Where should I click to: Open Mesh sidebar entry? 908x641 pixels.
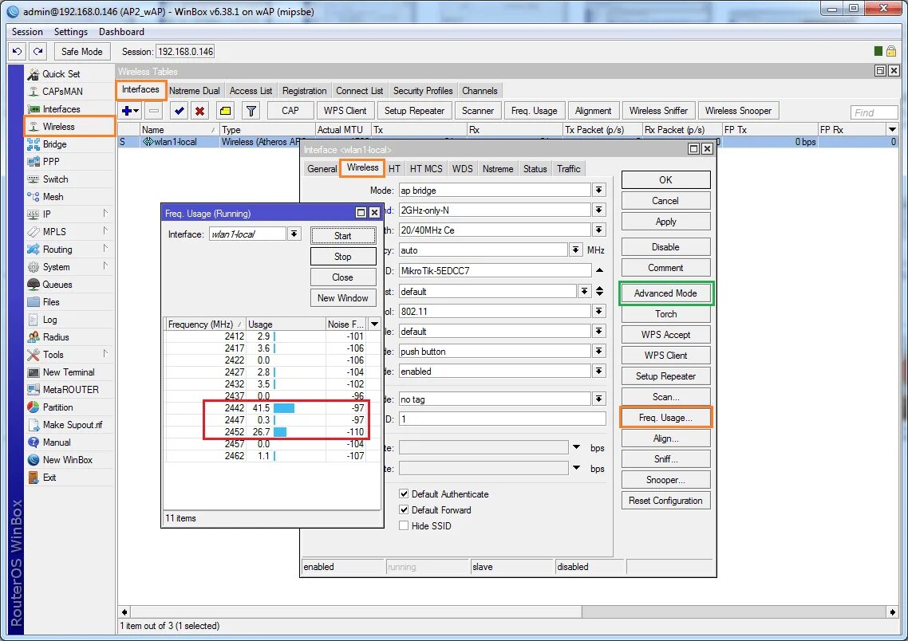point(53,197)
